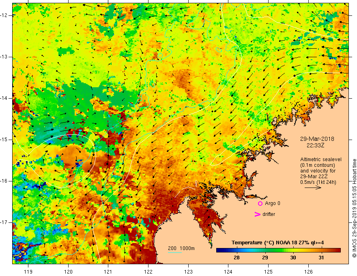Click the magenta drifter arrowhead symbol
This screenshot has width=357, height=276.
coord(257,214)
